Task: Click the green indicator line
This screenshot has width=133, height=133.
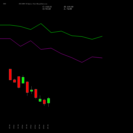Action: (x=51, y=32)
